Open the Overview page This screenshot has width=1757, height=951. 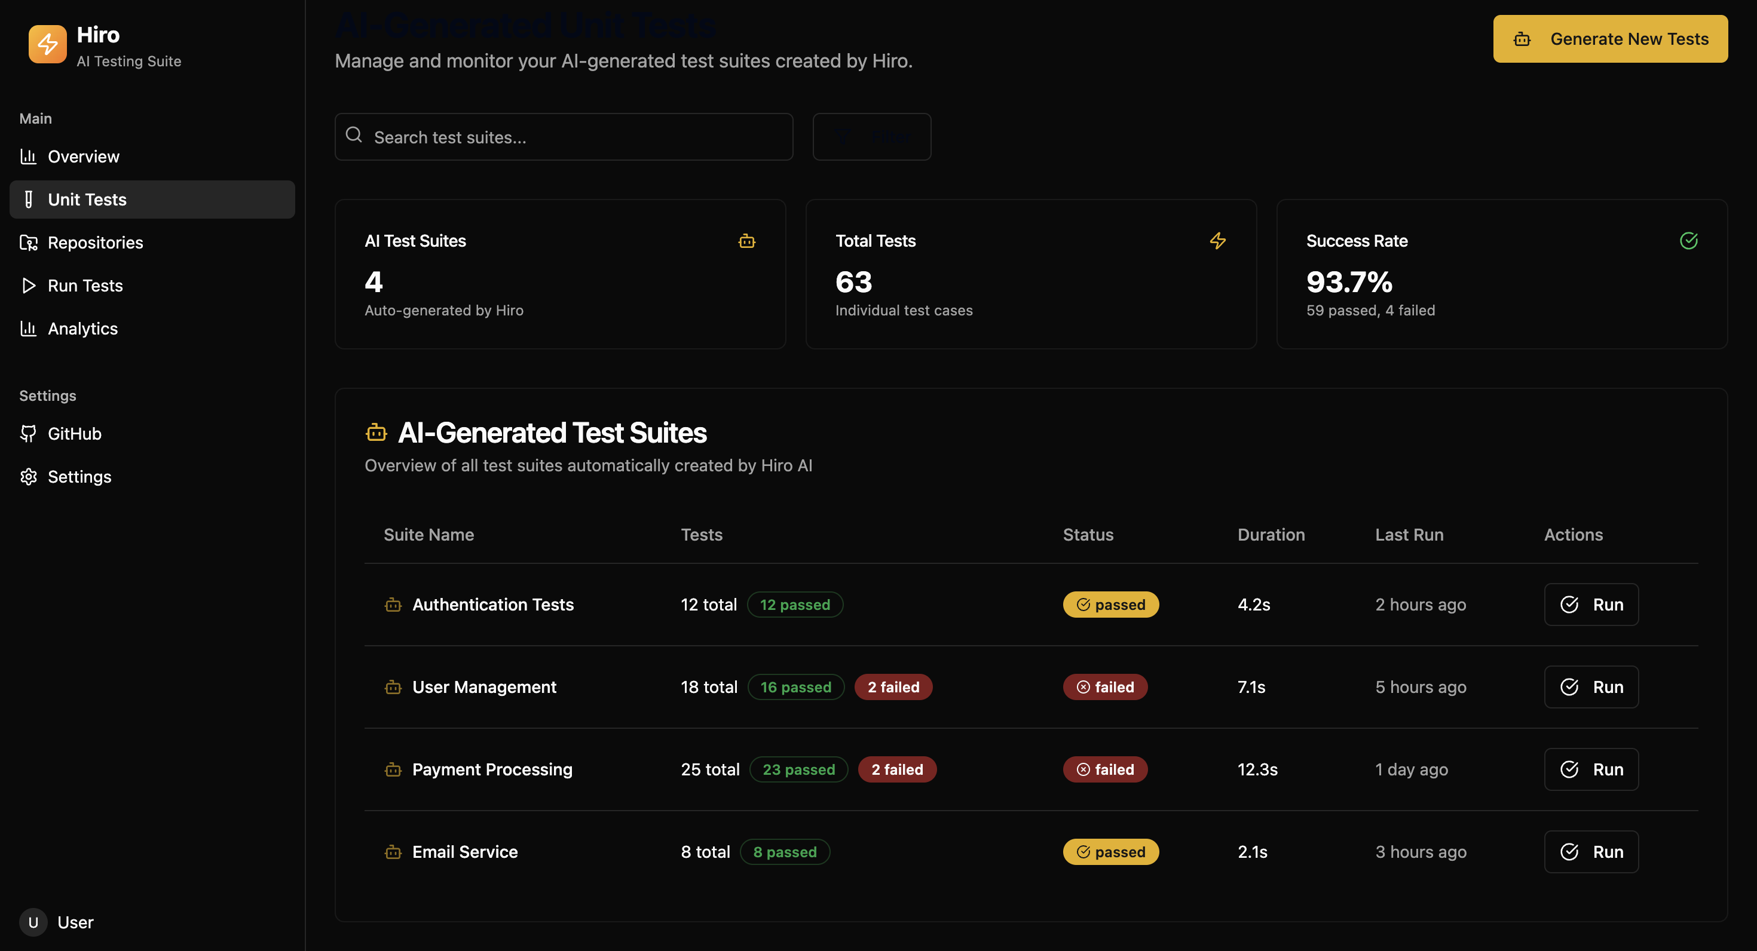[83, 157]
